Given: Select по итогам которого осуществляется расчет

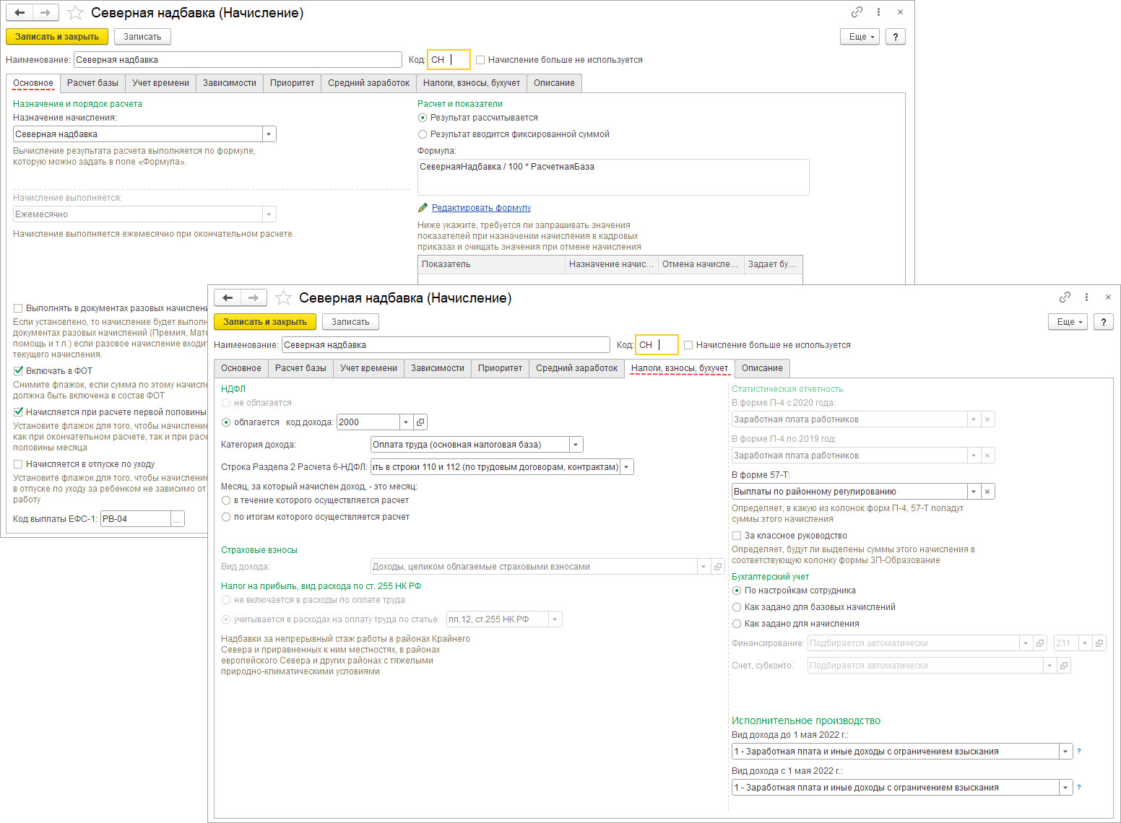Looking at the screenshot, I should (226, 517).
